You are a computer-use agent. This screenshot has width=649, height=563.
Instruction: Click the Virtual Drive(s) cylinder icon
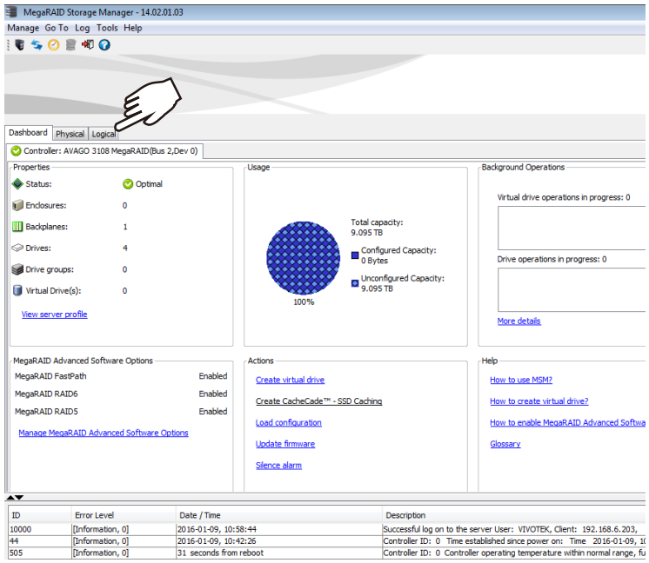pyautogui.click(x=17, y=290)
